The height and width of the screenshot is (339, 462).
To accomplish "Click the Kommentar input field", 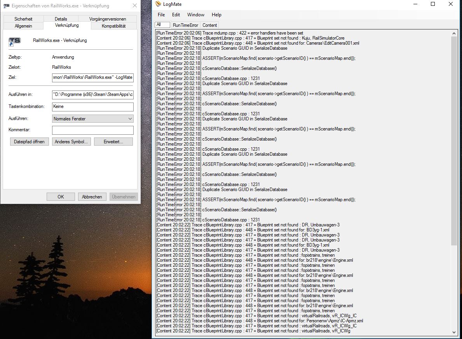I will click(93, 130).
